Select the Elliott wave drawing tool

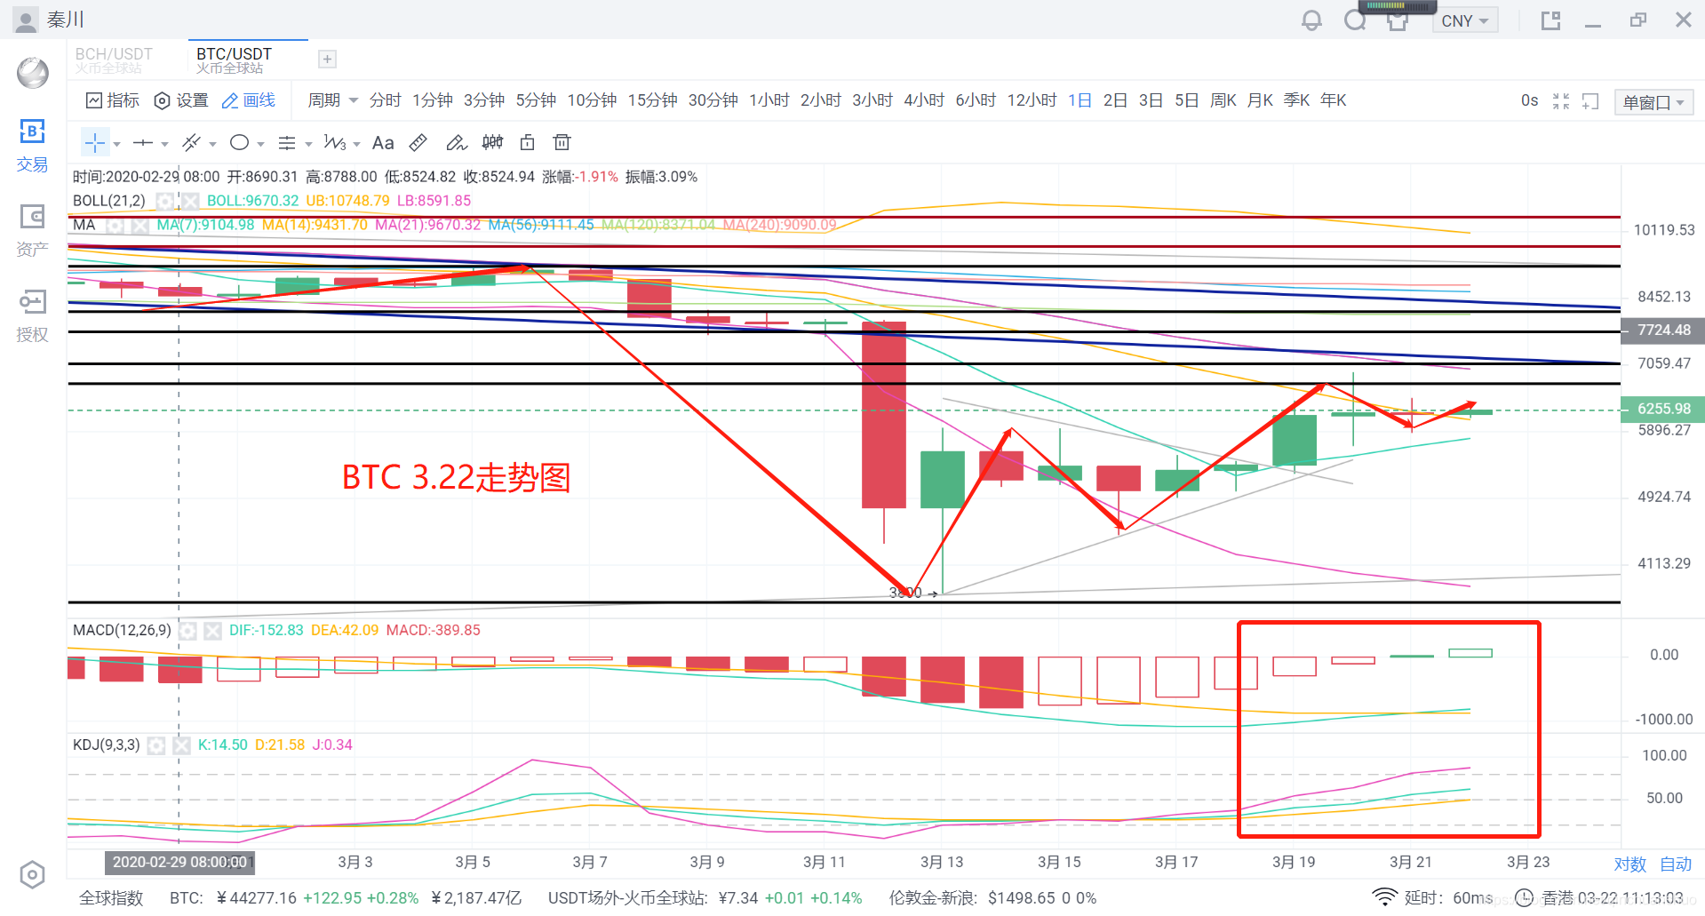[335, 143]
